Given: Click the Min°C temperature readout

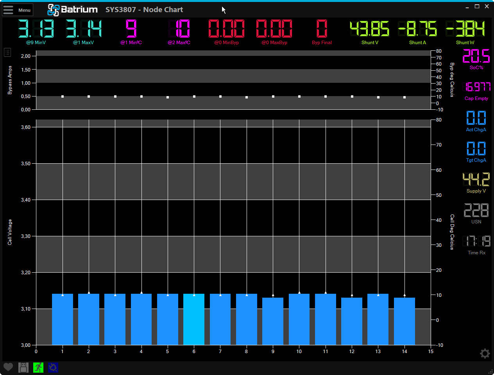Looking at the screenshot, I should [x=131, y=32].
